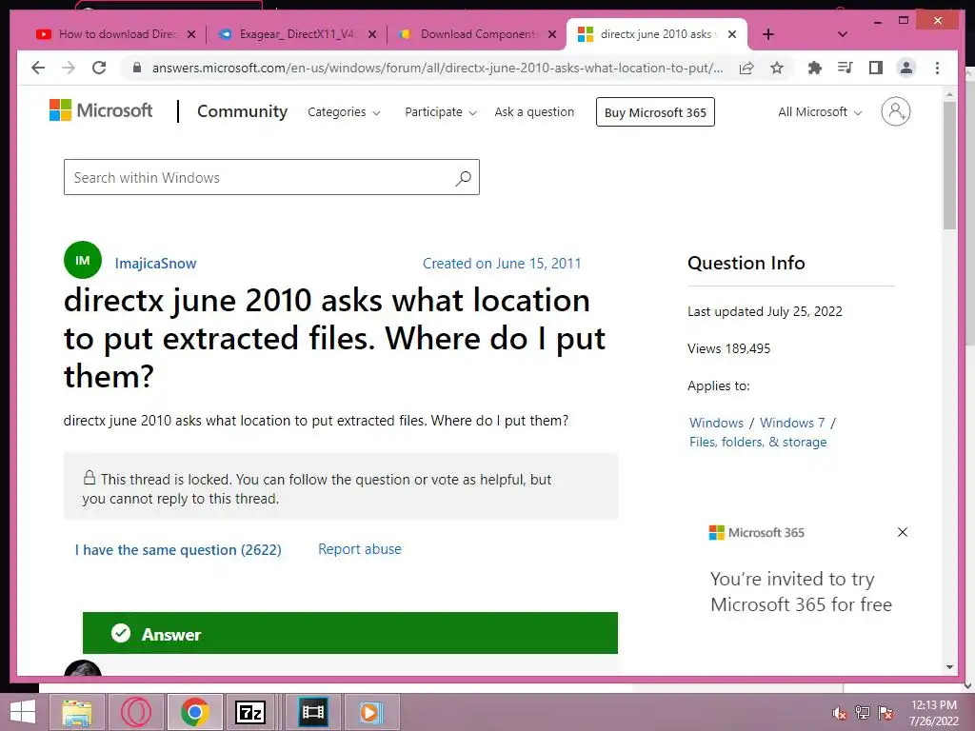The width and height of the screenshot is (975, 731).
Task: Click the Created on June 15, 2011 text
Action: click(x=501, y=264)
